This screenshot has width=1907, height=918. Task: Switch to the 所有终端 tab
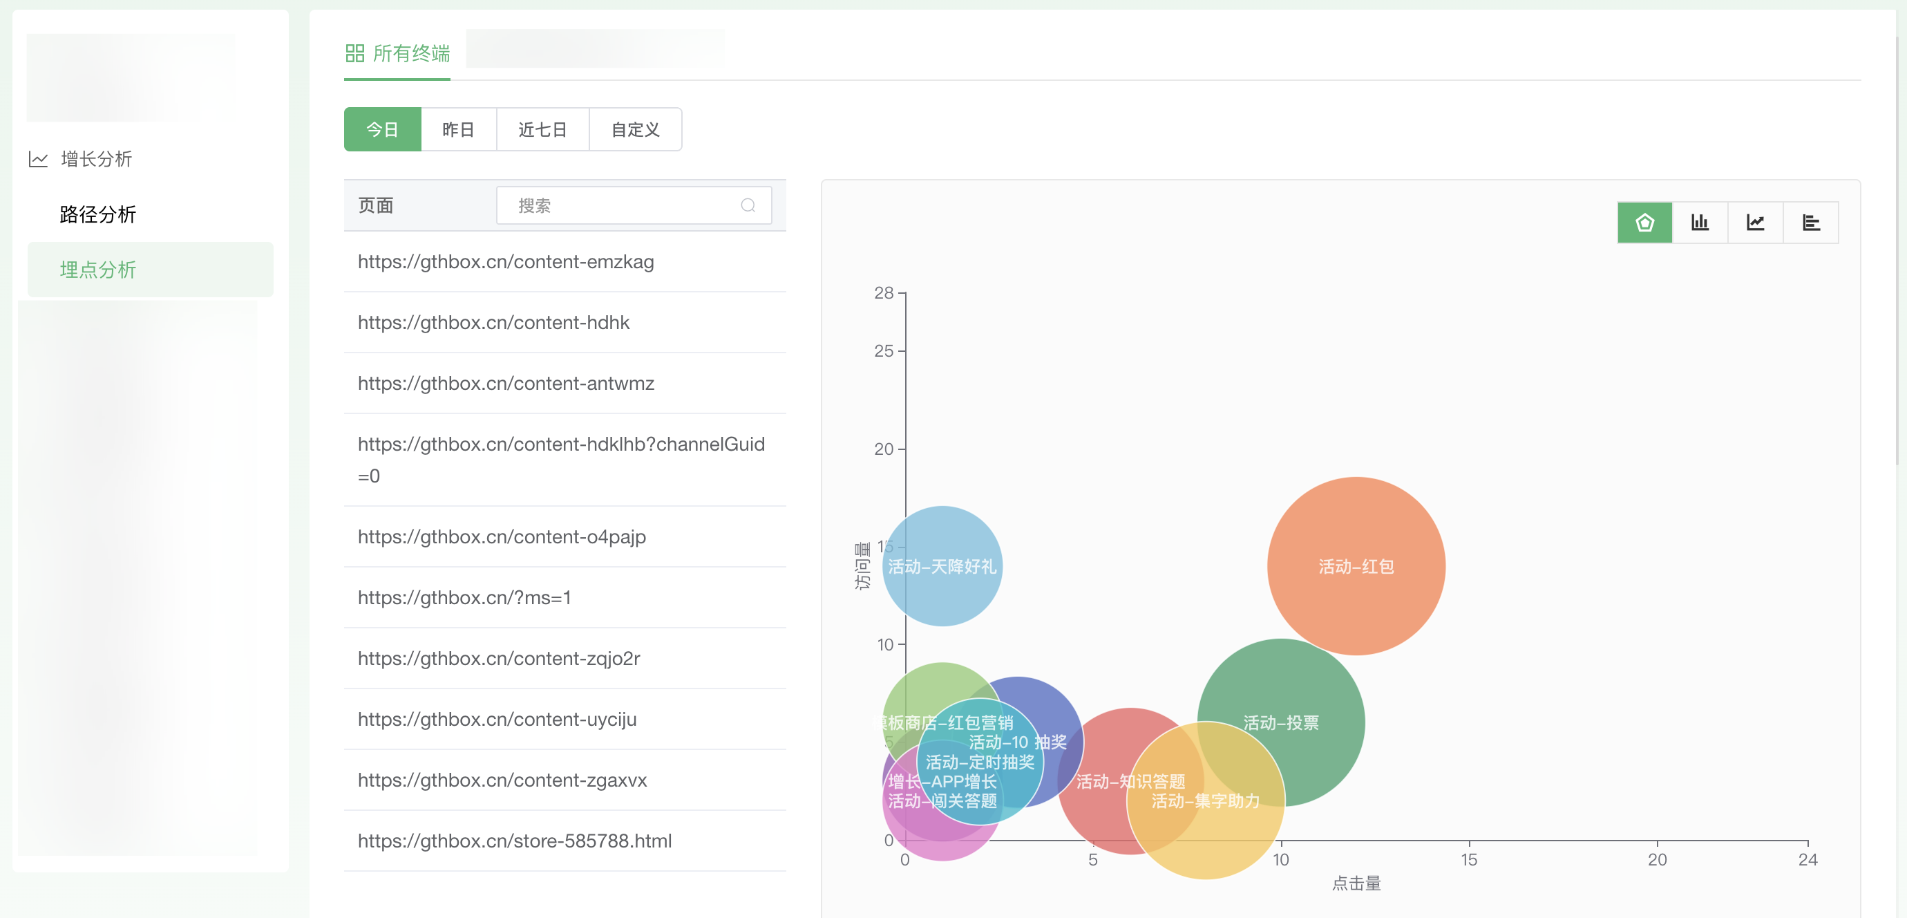pos(411,53)
